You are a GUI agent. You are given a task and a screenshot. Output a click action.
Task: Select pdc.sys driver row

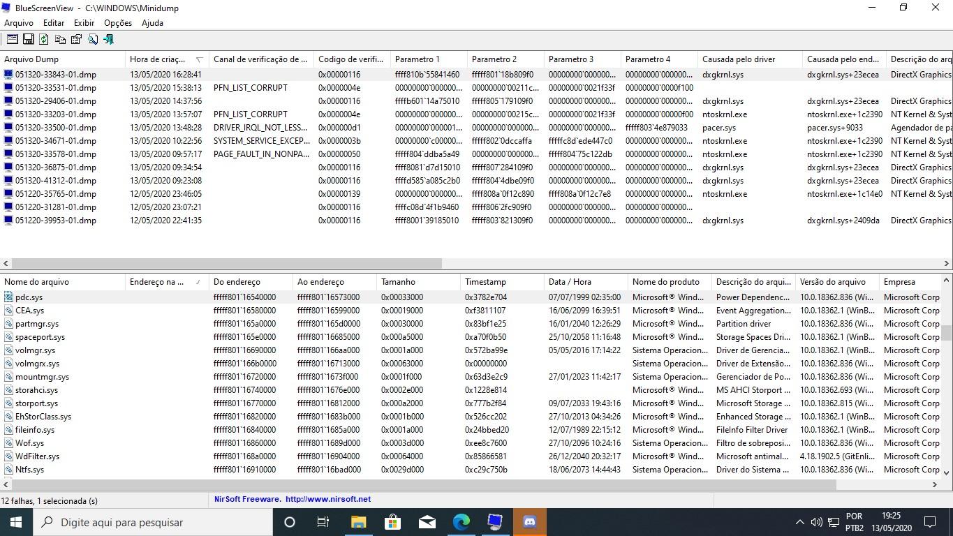pyautogui.click(x=471, y=297)
